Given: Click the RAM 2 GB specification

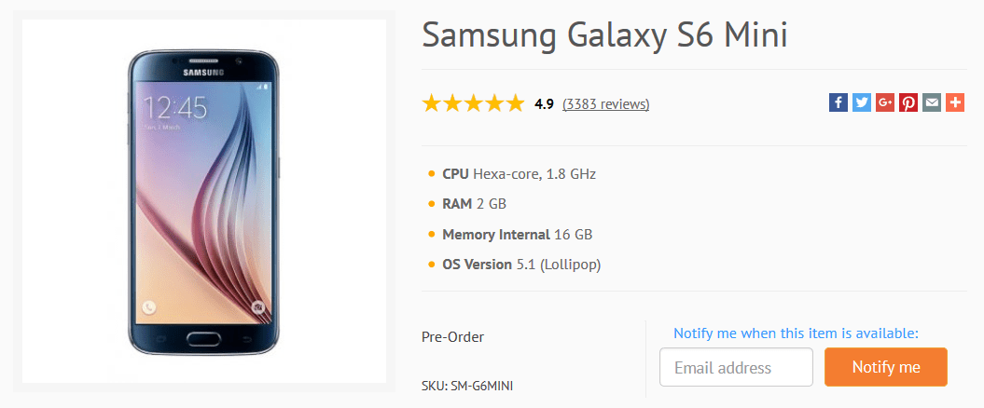Looking at the screenshot, I should tap(474, 204).
